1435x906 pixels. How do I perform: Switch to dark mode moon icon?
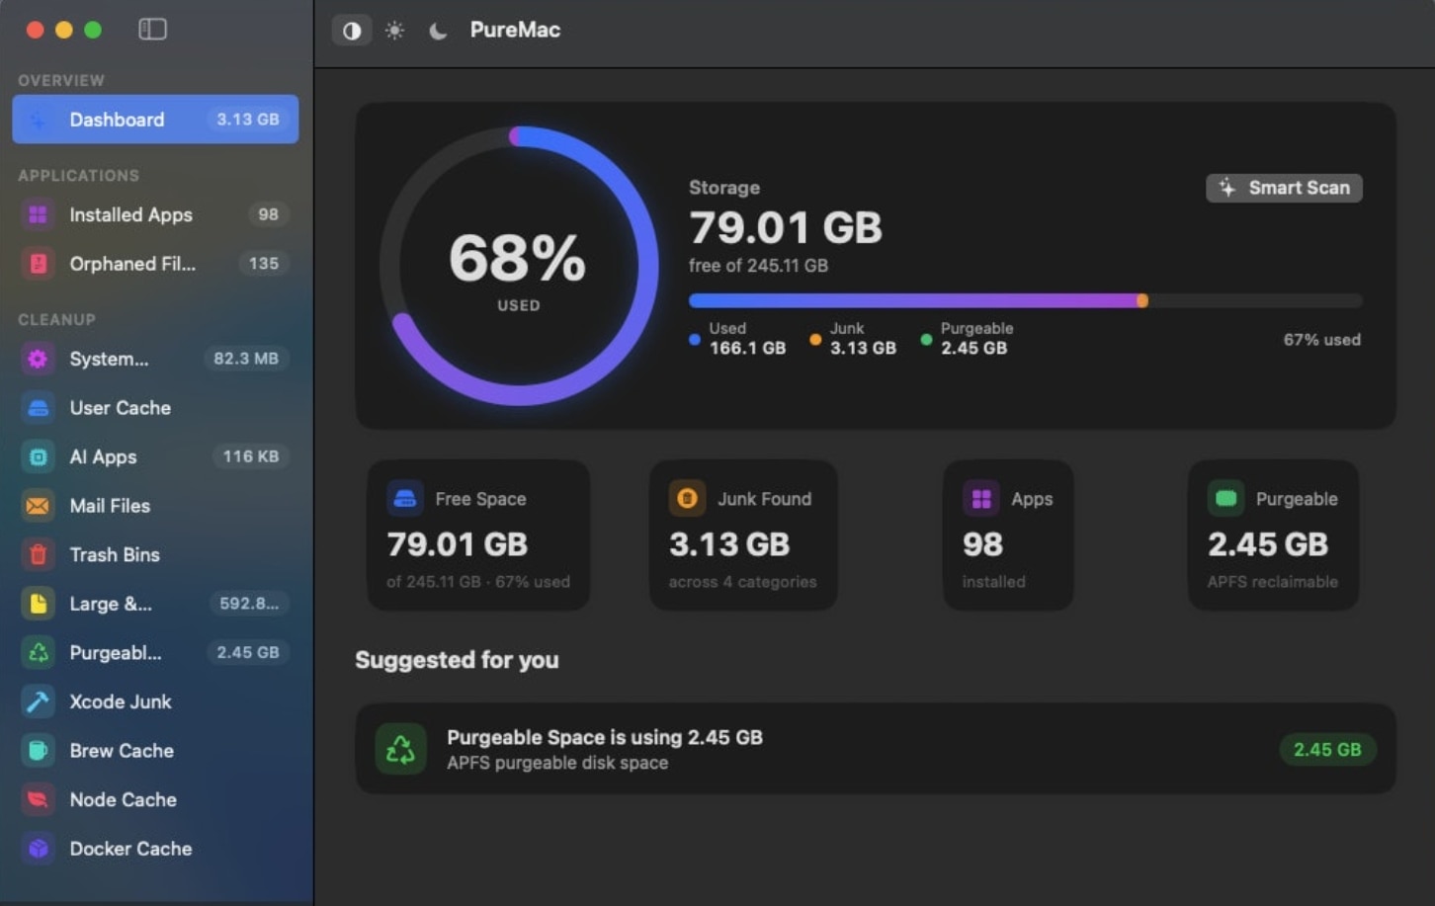coord(438,31)
